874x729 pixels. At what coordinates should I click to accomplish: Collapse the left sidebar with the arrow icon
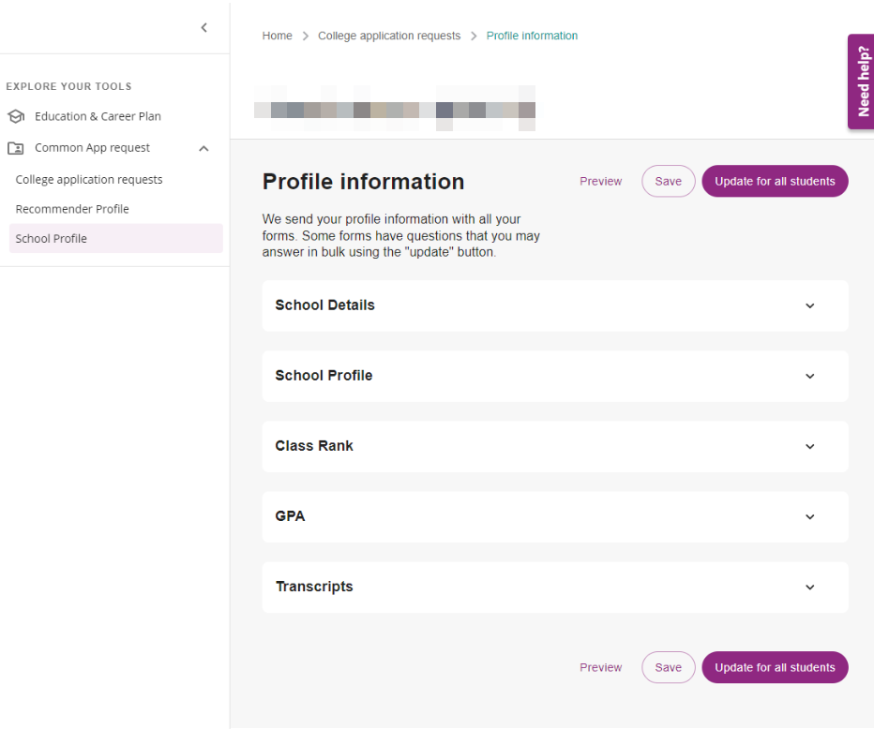[204, 27]
